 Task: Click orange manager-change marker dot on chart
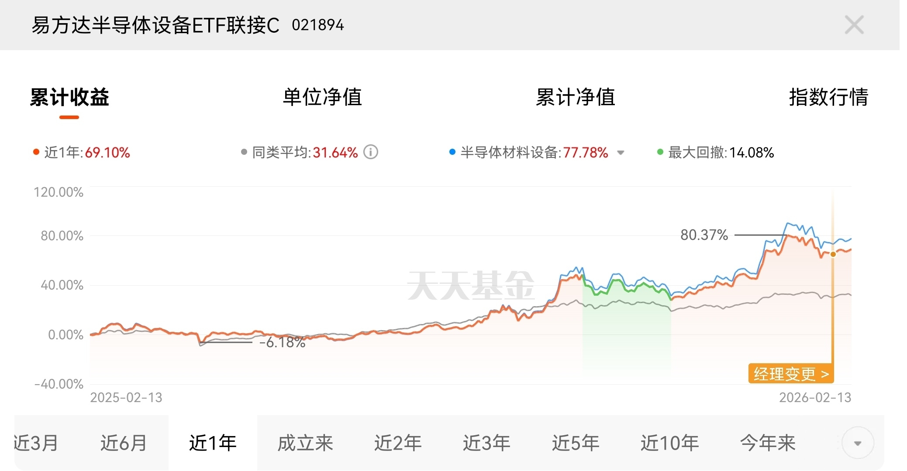[833, 254]
